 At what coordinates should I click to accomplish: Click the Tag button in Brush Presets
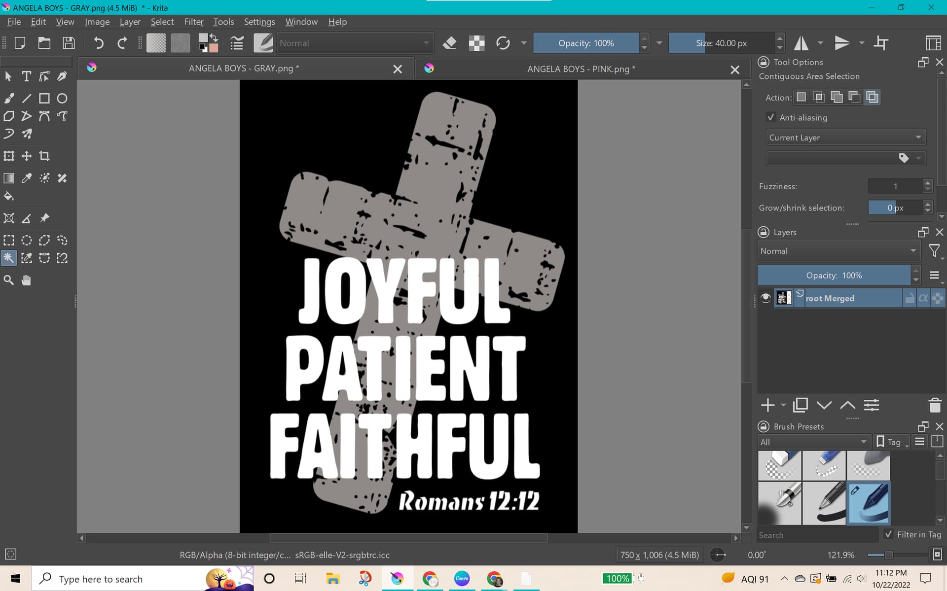(x=891, y=442)
